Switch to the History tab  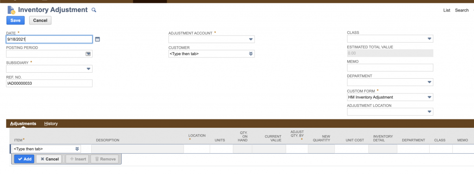tap(51, 124)
